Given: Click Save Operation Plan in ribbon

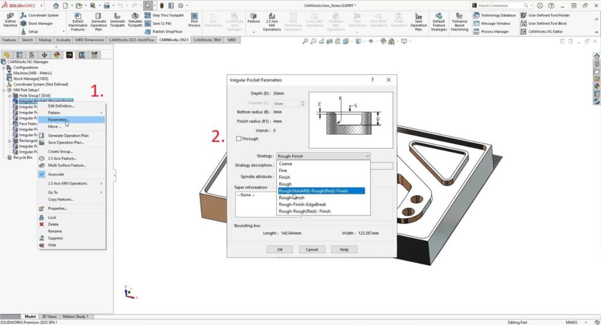Looking at the screenshot, I should point(418,22).
